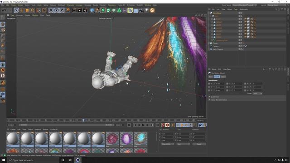
Task: Select the Rotate tool
Action: click(x=33, y=10)
